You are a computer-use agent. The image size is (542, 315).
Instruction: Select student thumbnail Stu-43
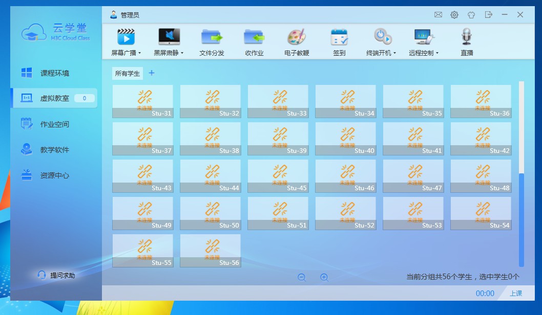tap(142, 176)
